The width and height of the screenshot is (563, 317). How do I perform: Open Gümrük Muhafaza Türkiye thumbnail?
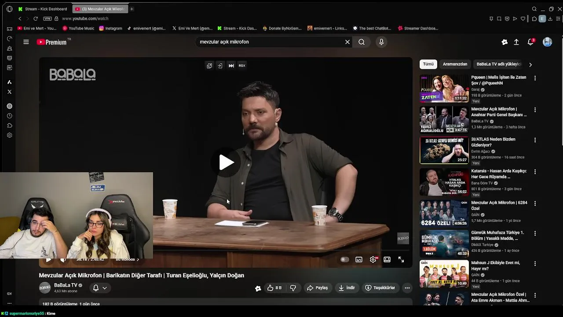tap(444, 243)
